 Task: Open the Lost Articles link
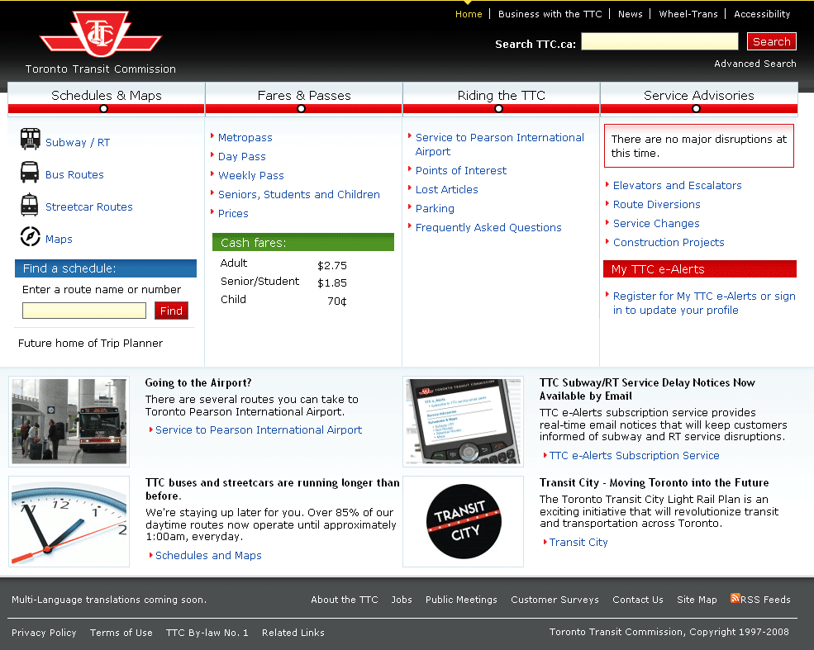coord(446,189)
